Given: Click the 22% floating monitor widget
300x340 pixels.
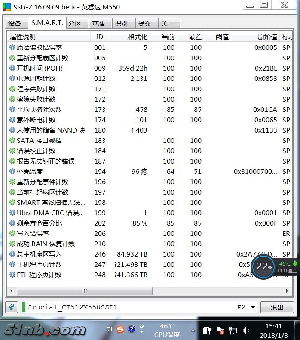Looking at the screenshot, I should [x=263, y=267].
